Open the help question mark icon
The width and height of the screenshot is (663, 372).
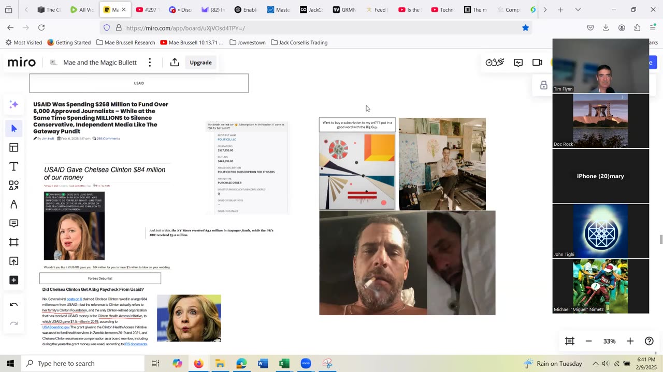point(649,341)
